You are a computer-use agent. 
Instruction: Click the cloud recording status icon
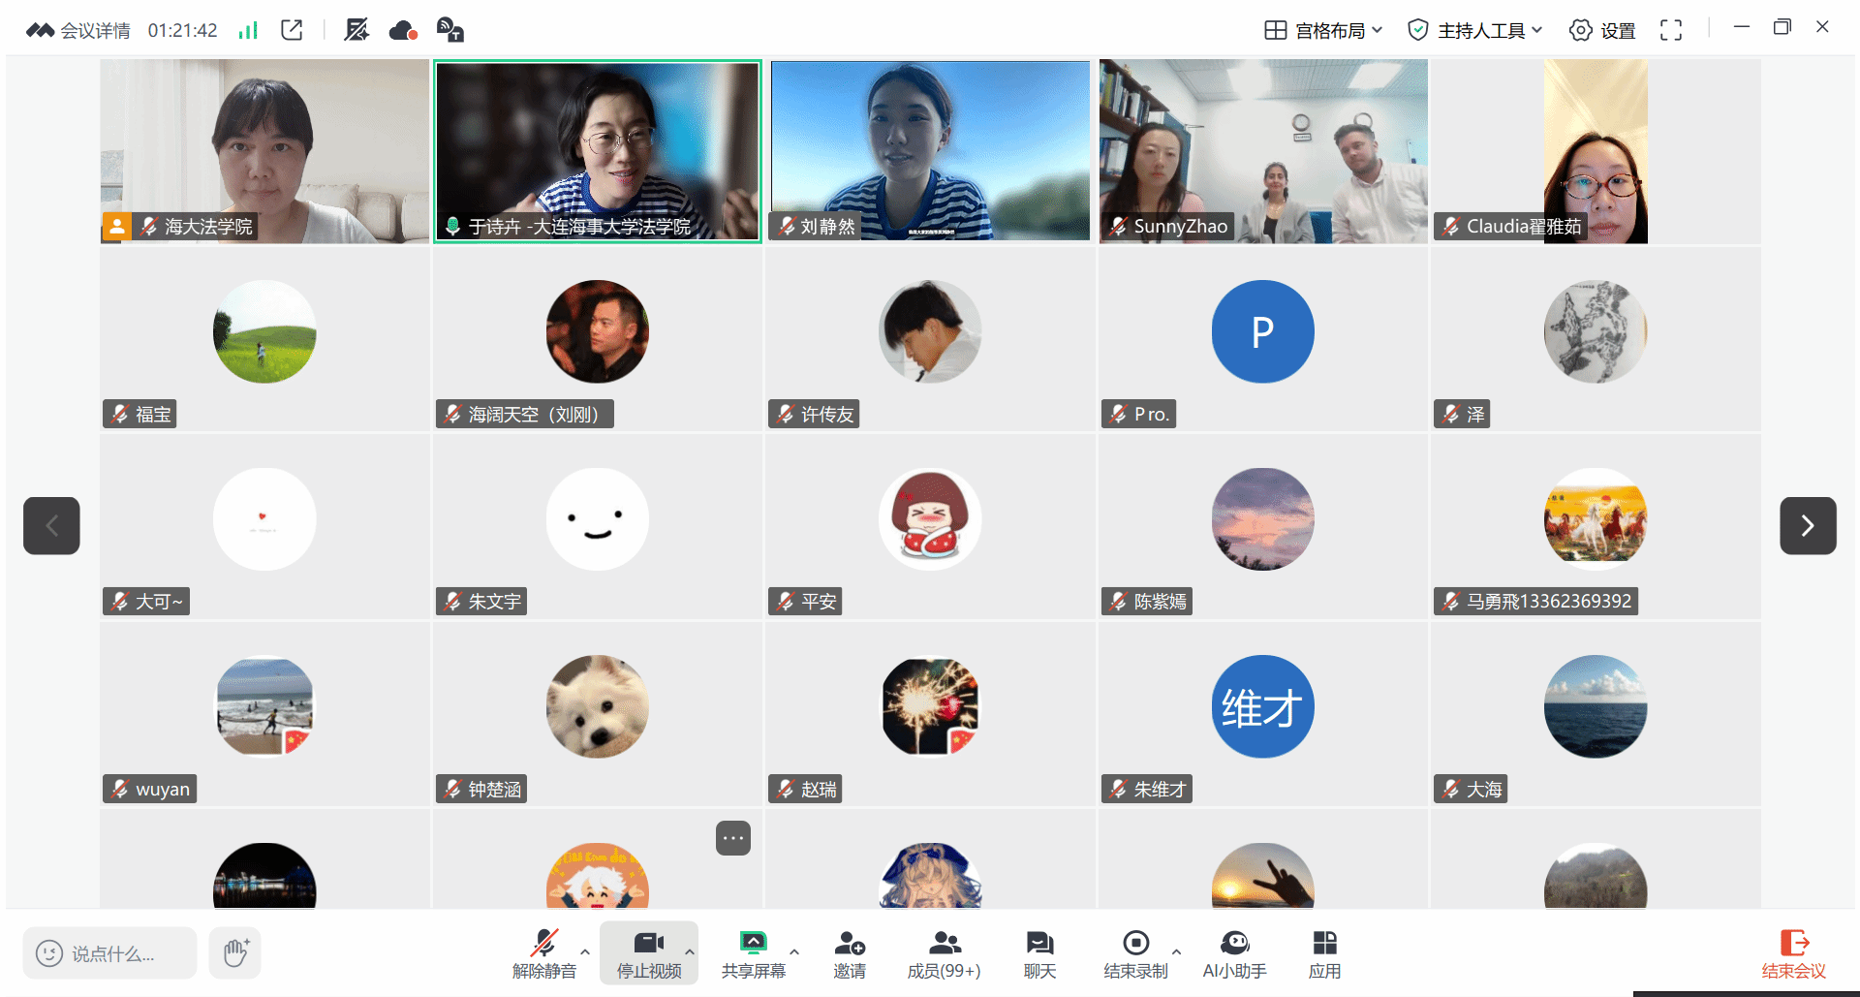click(402, 30)
